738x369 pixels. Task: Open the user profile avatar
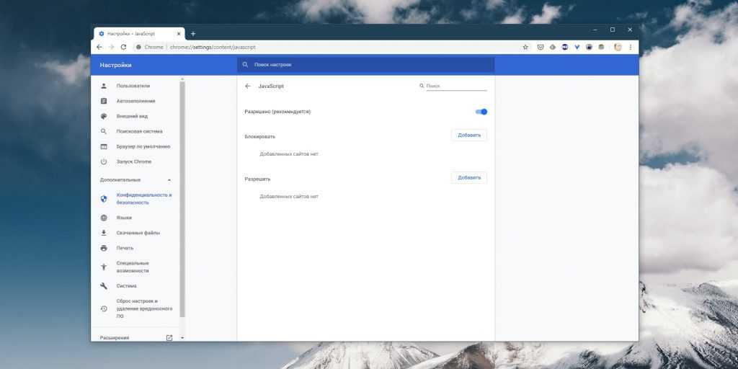coord(618,47)
